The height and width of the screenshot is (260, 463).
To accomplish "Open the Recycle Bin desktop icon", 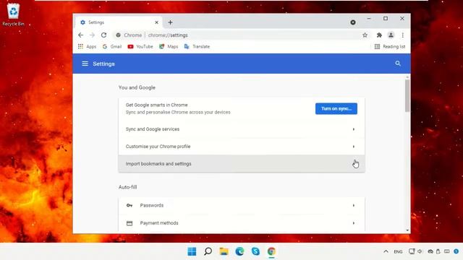I will [13, 14].
